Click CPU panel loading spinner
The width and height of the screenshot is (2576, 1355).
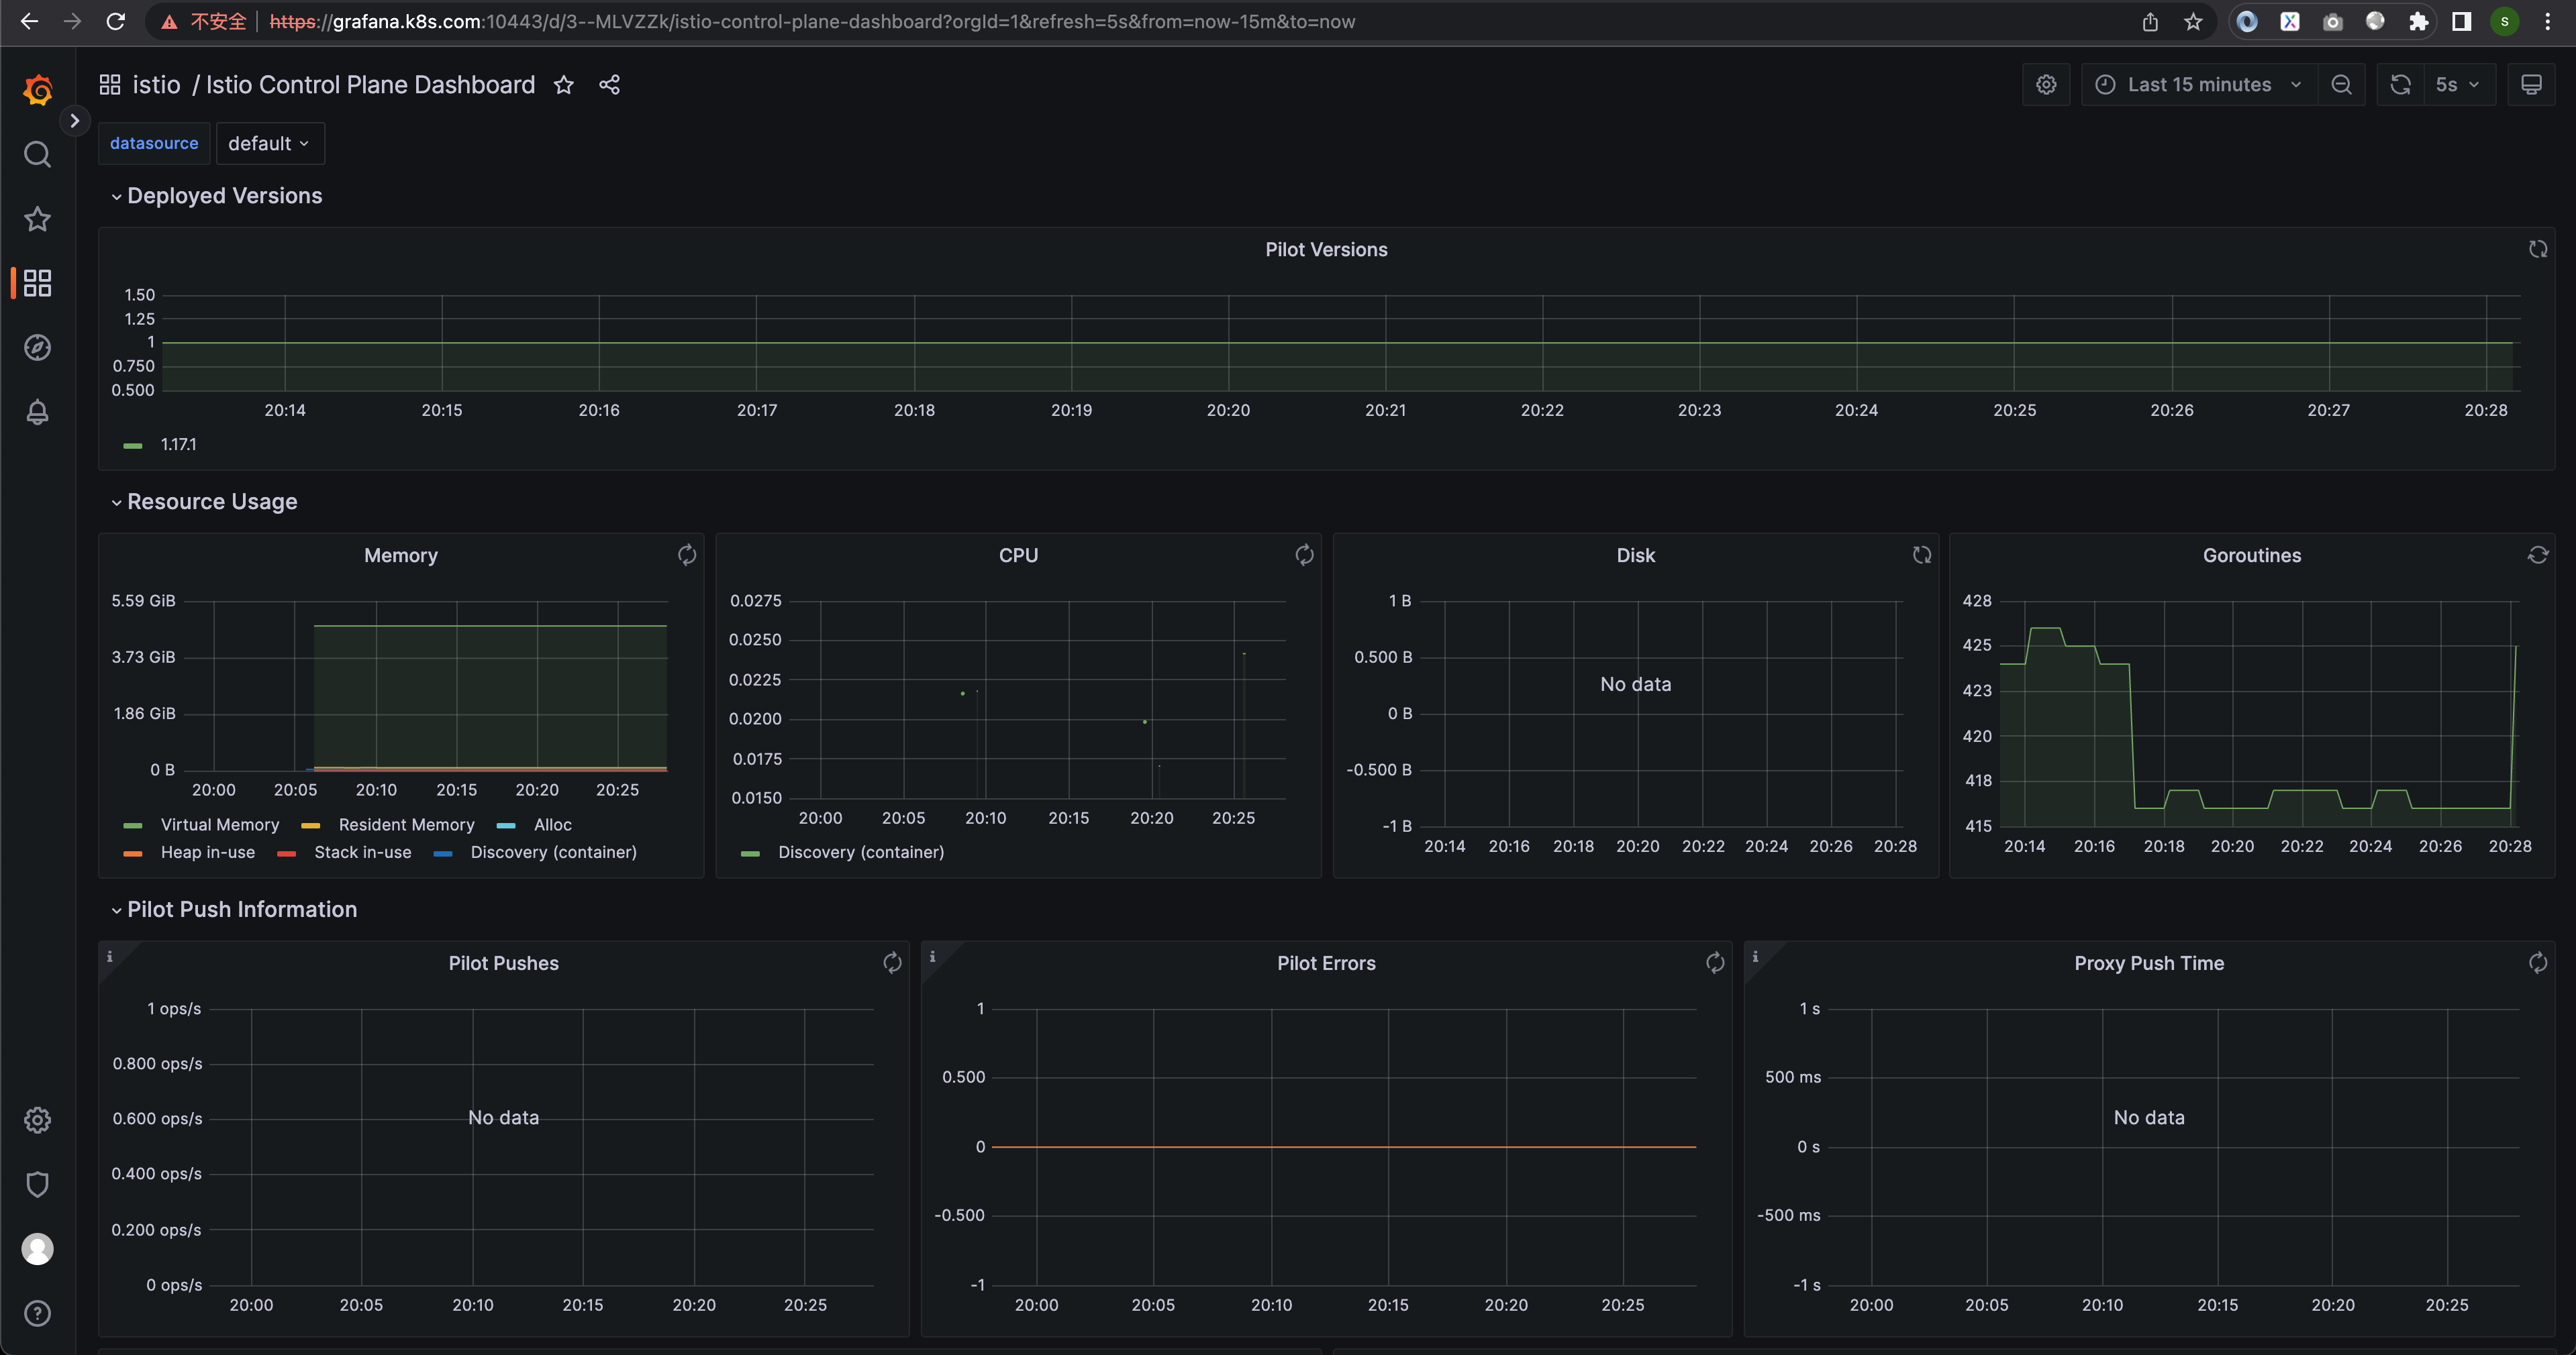coord(1304,555)
